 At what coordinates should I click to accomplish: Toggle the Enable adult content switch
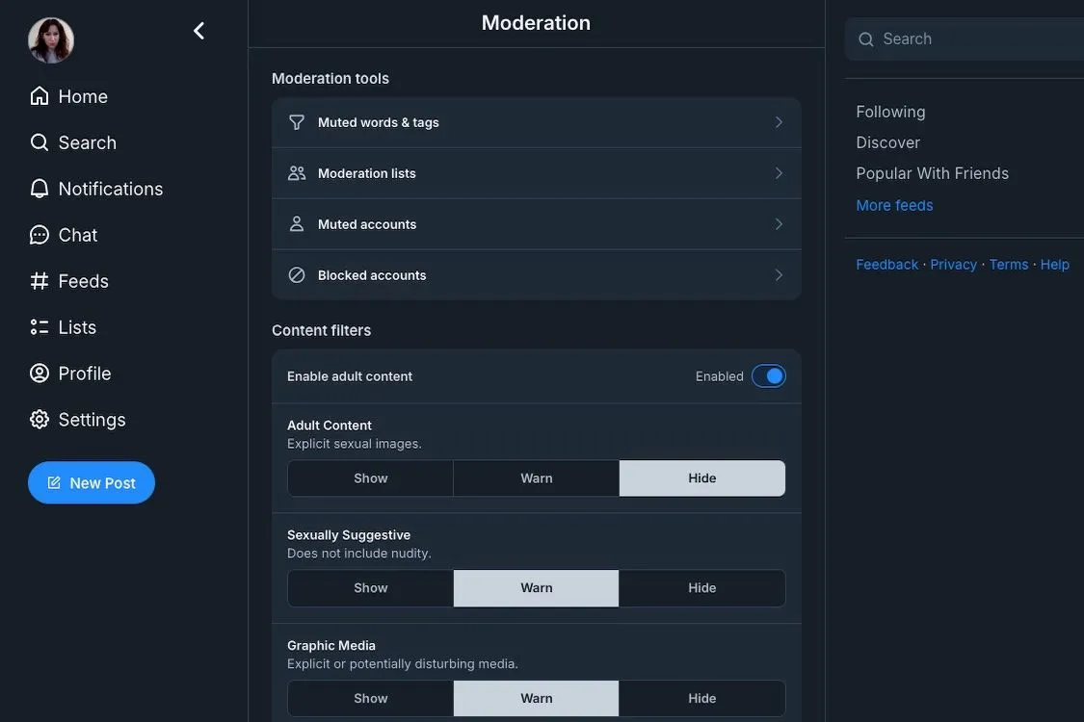tap(769, 375)
